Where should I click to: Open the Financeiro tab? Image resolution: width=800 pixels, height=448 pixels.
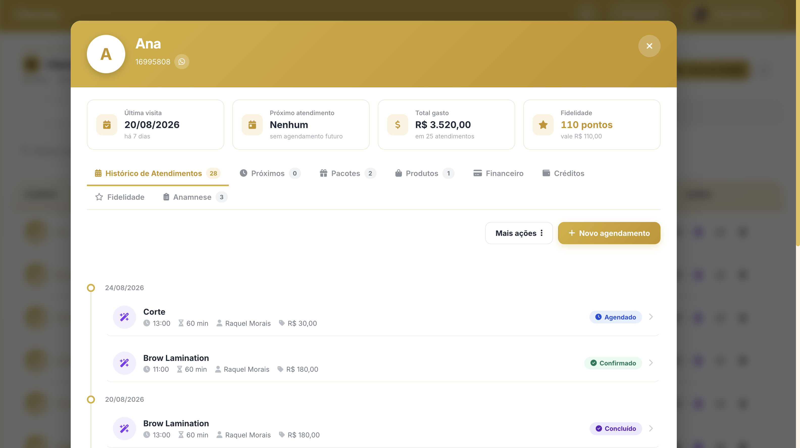(498, 173)
